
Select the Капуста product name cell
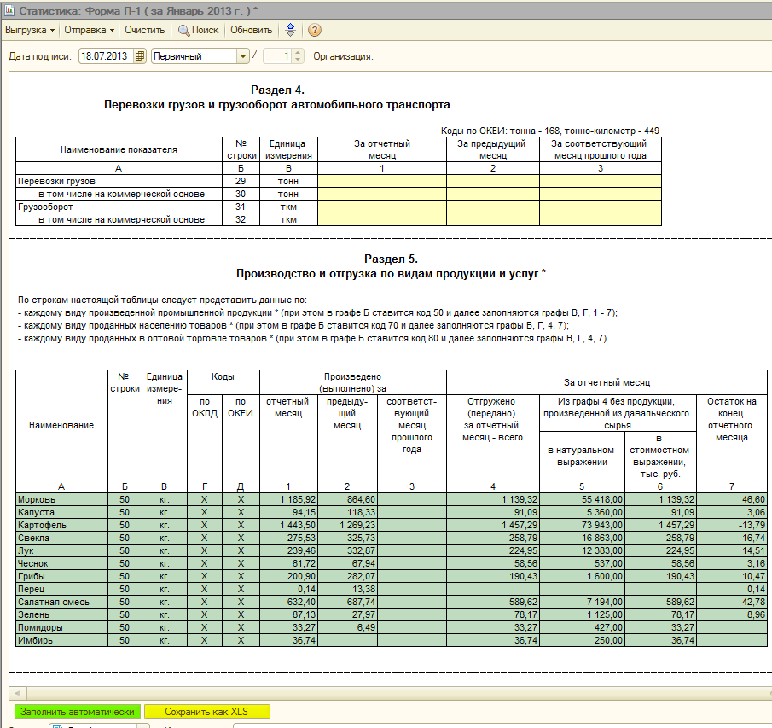62,512
